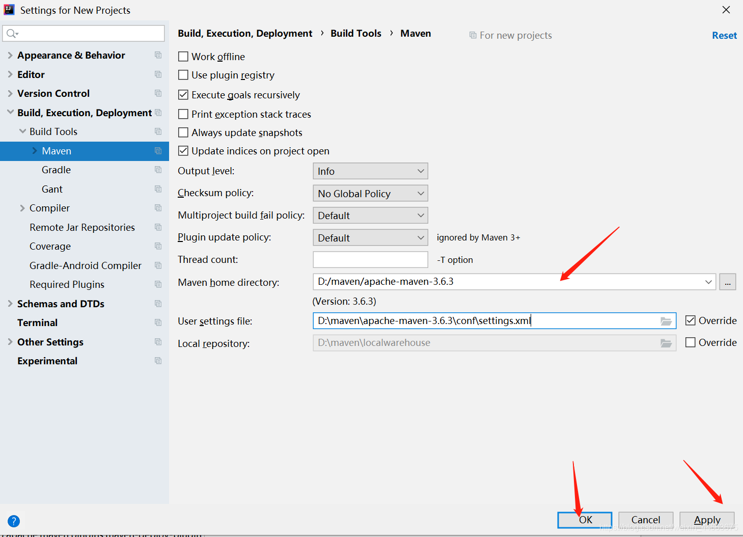The image size is (743, 537).
Task: Uncheck Override for User settings file
Action: (x=691, y=320)
